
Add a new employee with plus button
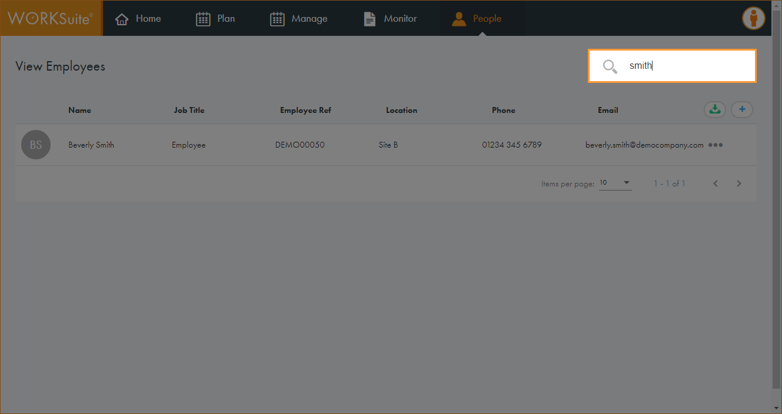[x=742, y=109]
